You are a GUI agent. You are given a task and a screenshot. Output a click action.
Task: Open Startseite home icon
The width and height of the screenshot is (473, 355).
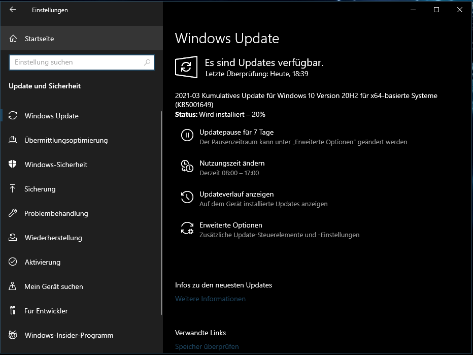[13, 38]
